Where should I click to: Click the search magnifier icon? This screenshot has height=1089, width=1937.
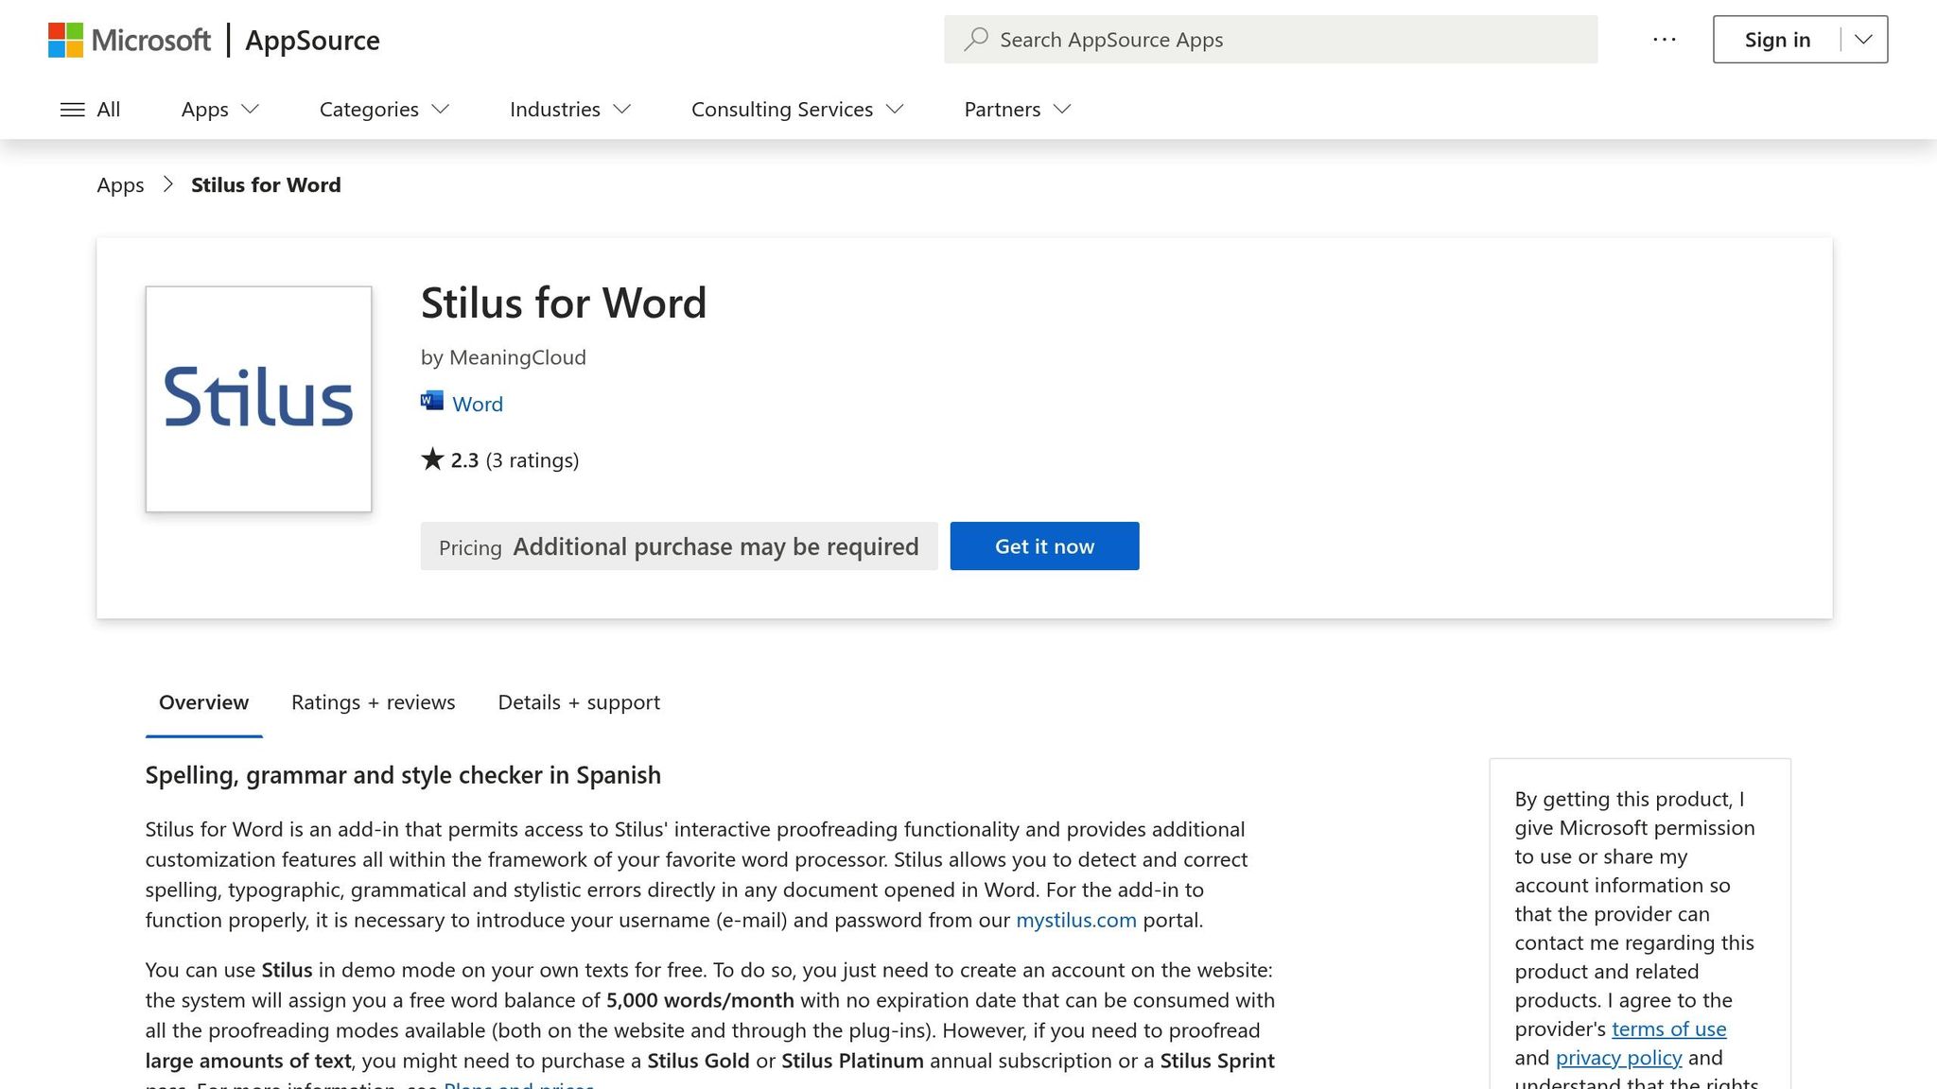[976, 39]
